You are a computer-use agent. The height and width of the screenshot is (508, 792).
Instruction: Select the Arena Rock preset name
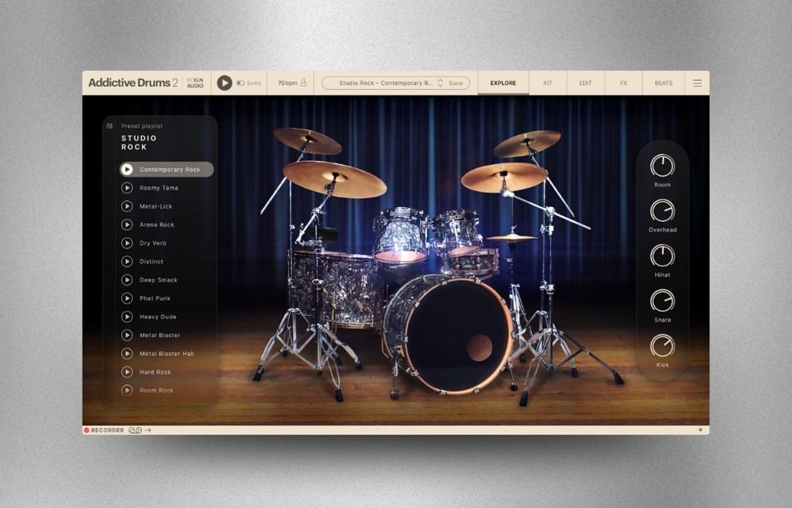click(x=157, y=224)
